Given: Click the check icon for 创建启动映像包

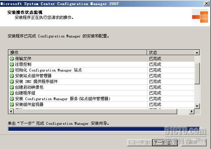Looking at the screenshot, I should point(12,87).
